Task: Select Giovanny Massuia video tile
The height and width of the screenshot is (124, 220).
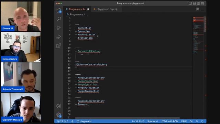Action: (21, 107)
